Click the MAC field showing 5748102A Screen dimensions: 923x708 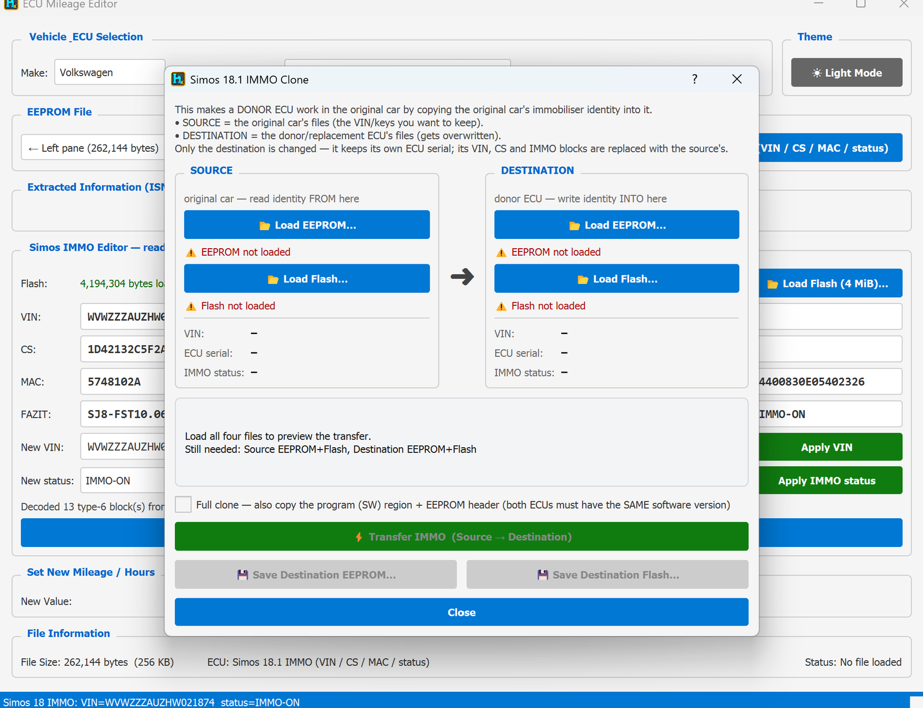tap(123, 381)
